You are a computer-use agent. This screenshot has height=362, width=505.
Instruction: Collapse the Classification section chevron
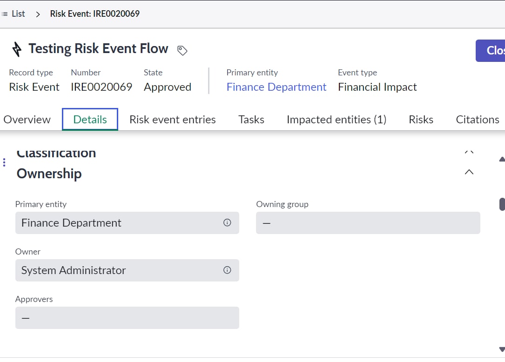[469, 152]
